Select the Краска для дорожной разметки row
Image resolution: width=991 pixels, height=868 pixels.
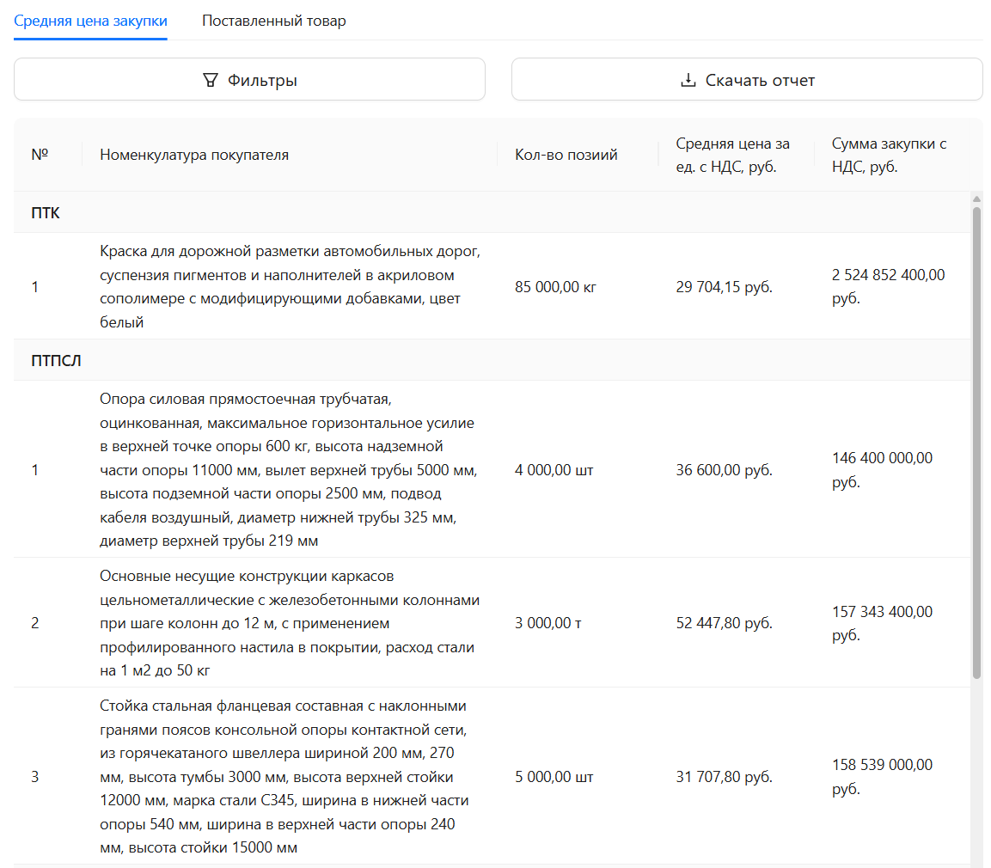(492, 286)
